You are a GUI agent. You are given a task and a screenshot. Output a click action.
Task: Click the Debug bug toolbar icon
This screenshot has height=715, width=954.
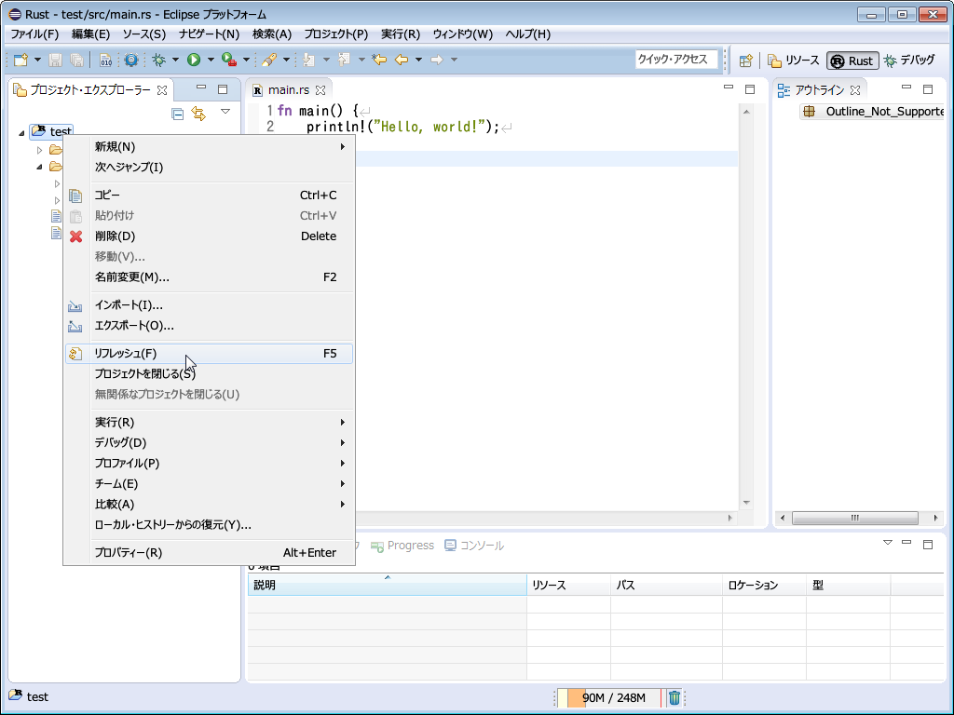point(158,60)
